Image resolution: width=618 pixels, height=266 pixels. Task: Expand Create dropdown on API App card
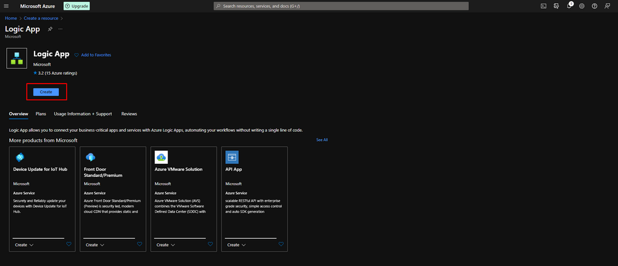[236, 245]
